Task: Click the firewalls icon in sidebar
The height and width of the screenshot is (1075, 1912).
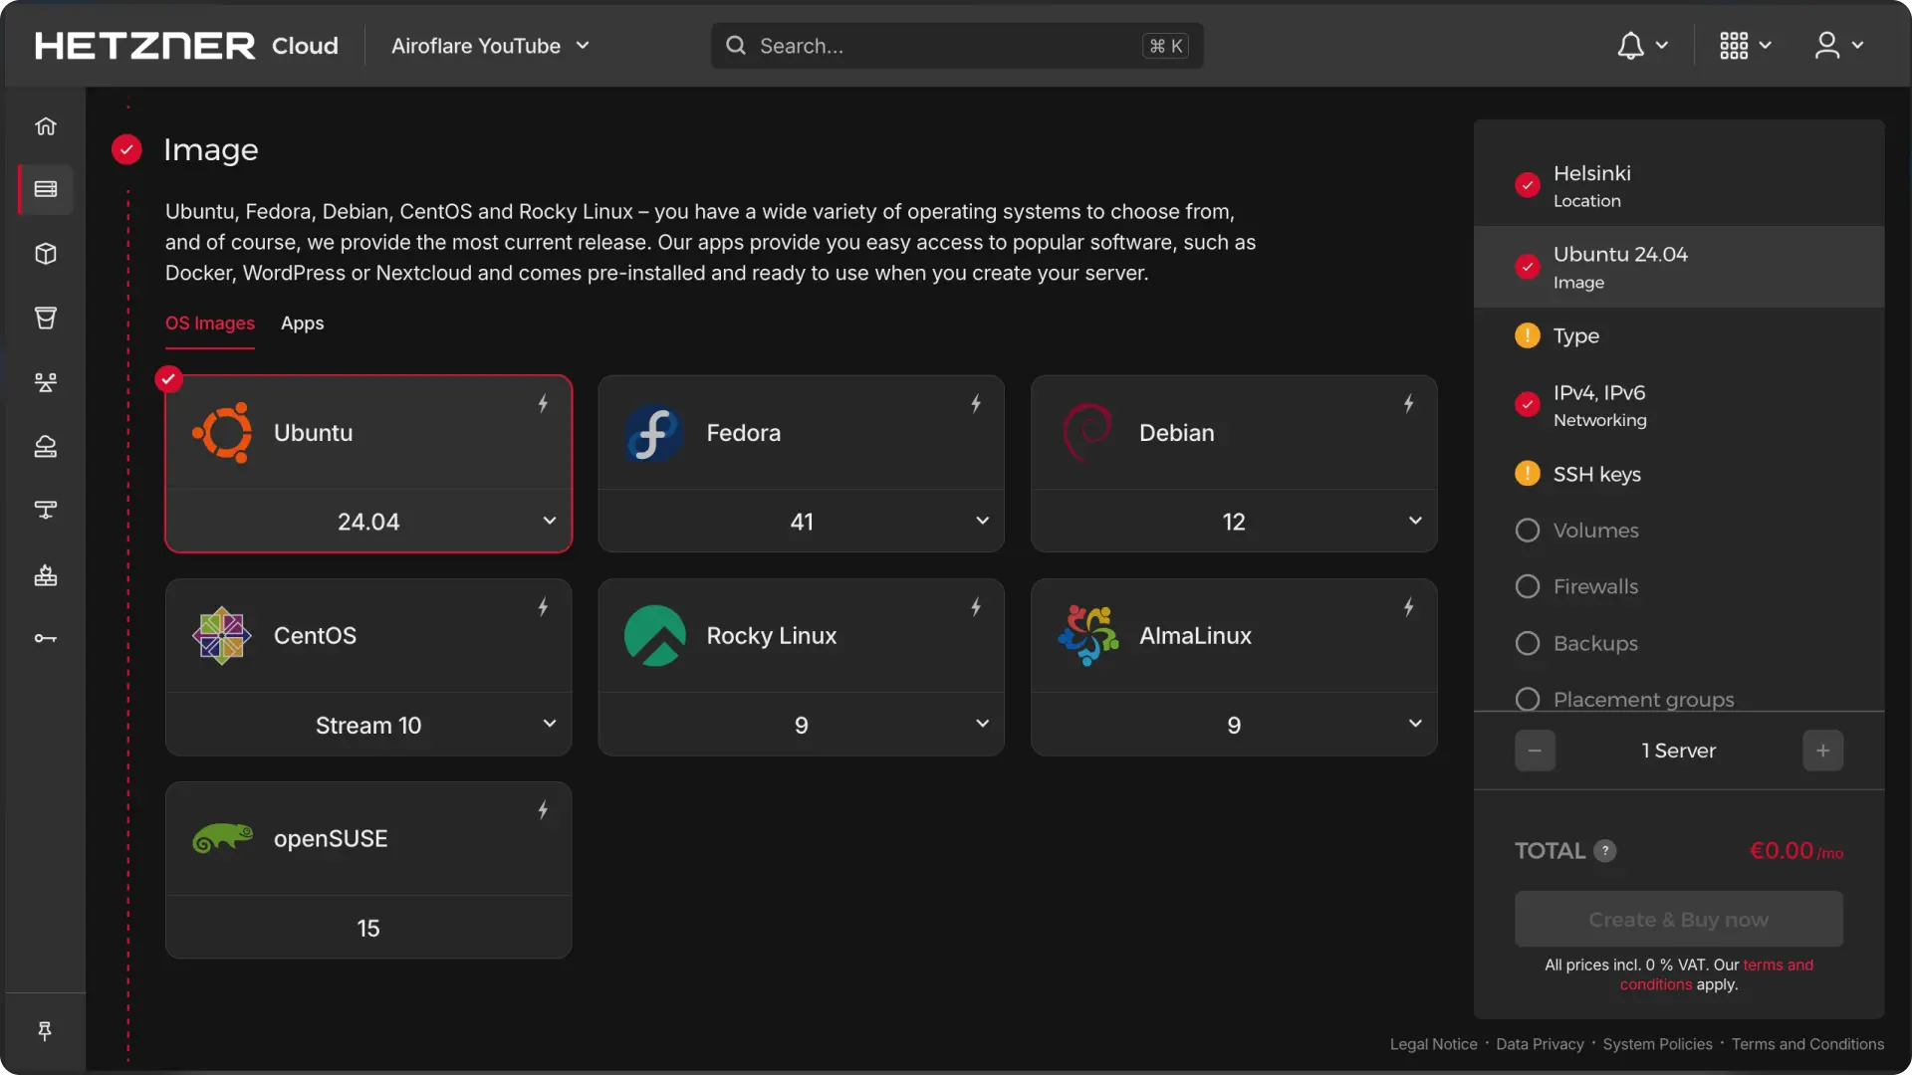Action: point(46,575)
